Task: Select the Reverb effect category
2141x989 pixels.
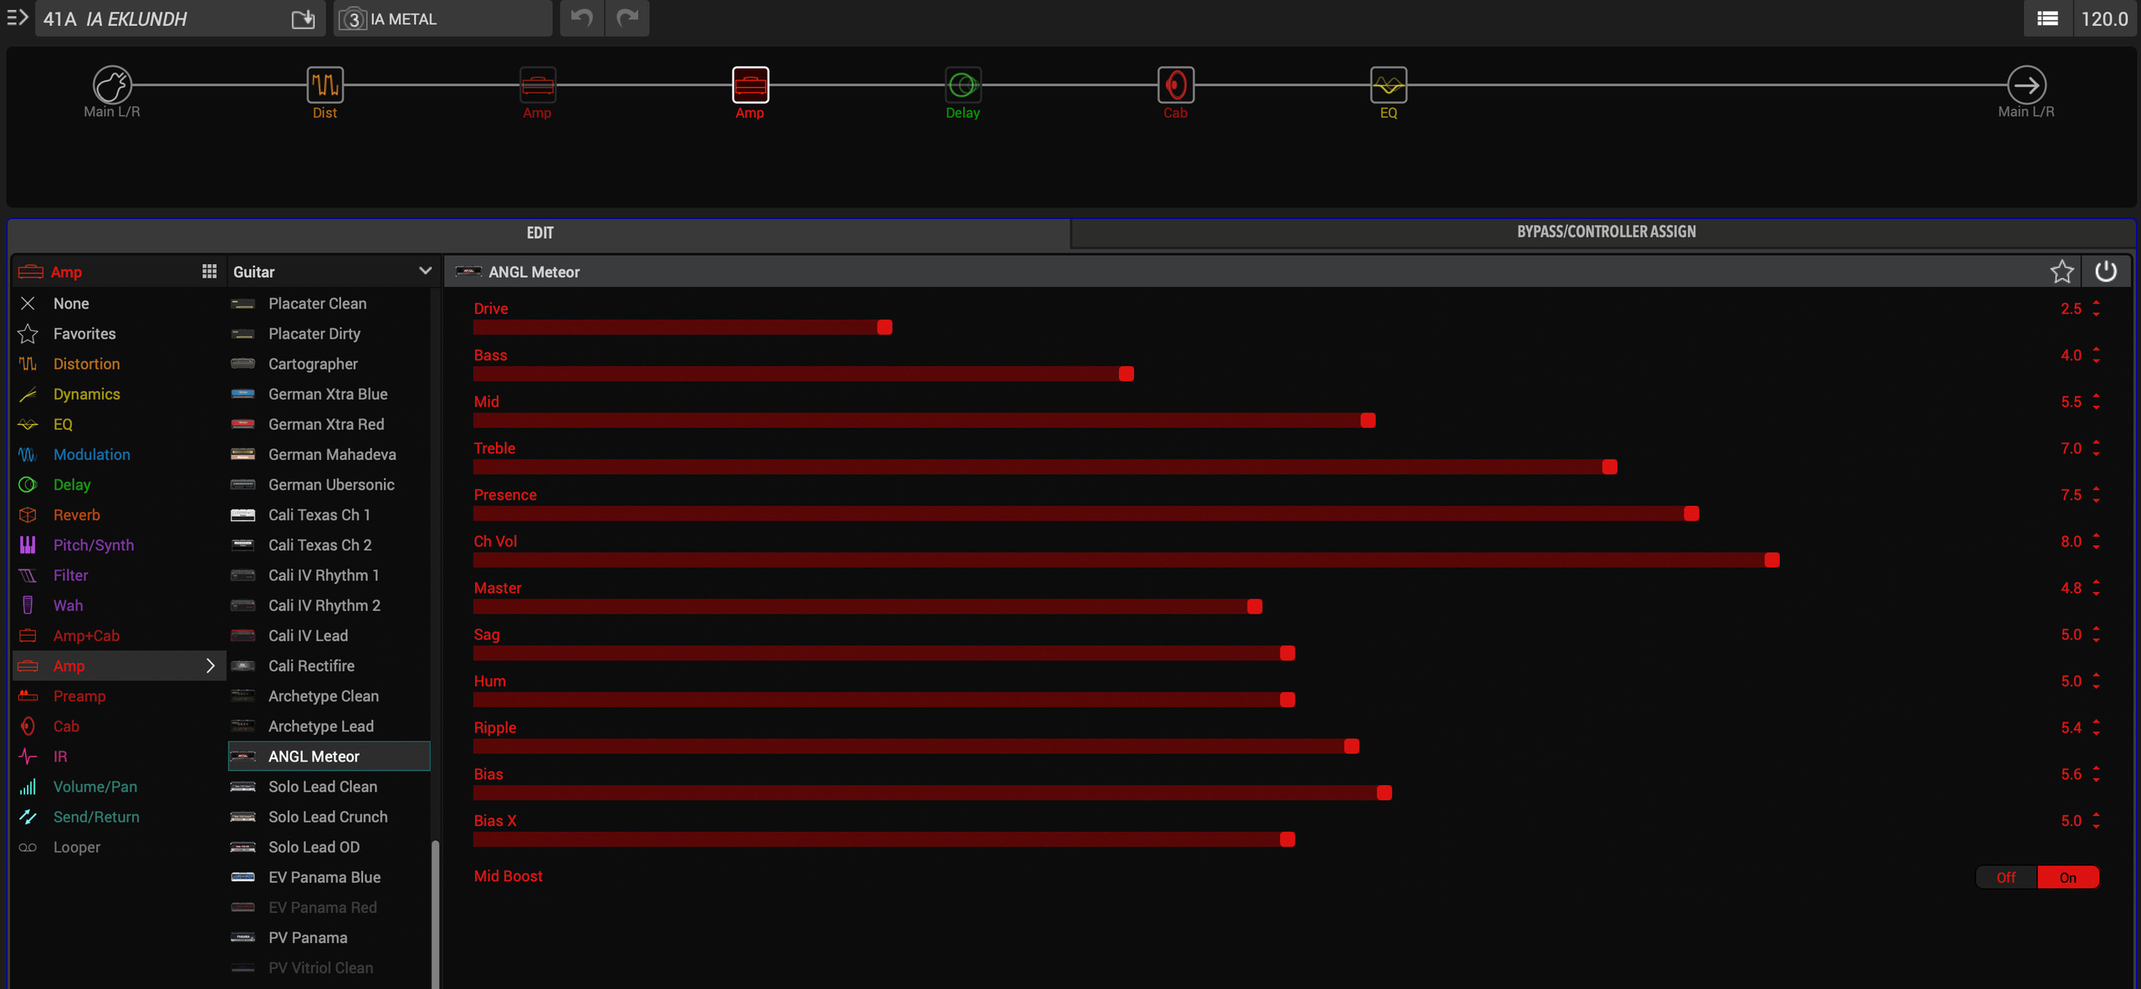Action: (x=76, y=515)
